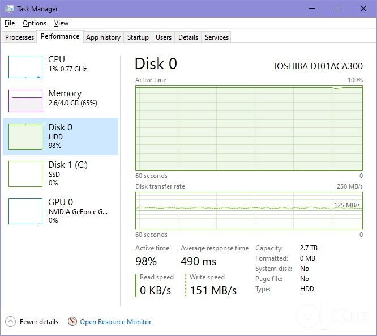Go to the Users tab
Image resolution: width=377 pixels, height=336 pixels.
[x=164, y=37]
